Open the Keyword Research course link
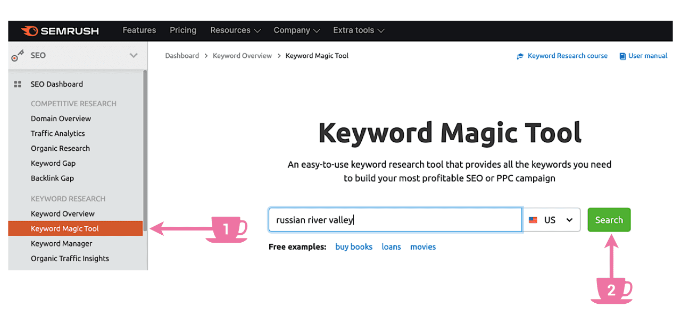681x316 pixels. [567, 56]
